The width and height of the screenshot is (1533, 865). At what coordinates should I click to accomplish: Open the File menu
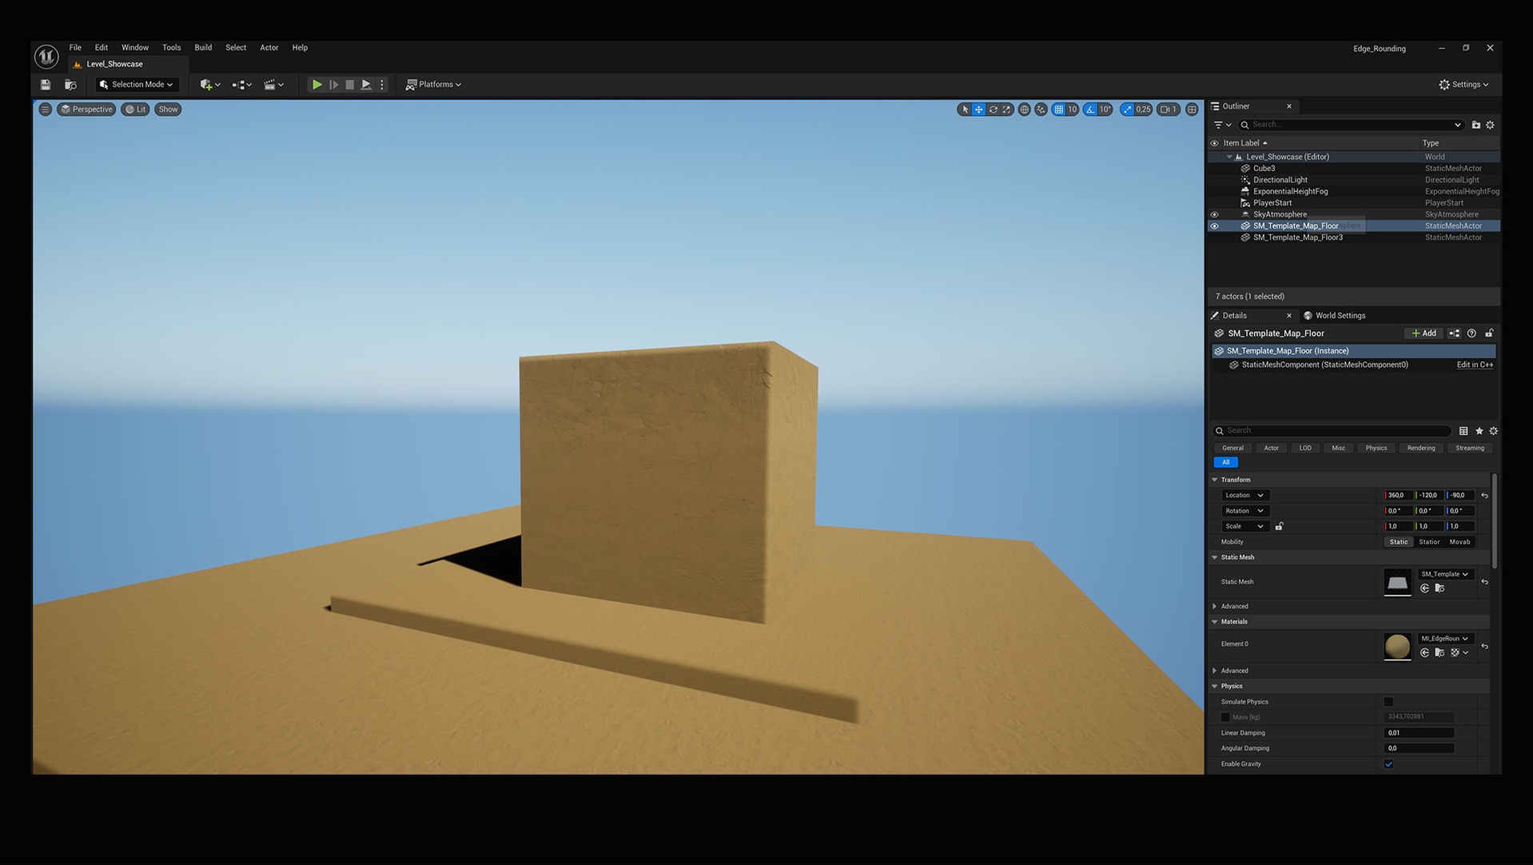75,48
